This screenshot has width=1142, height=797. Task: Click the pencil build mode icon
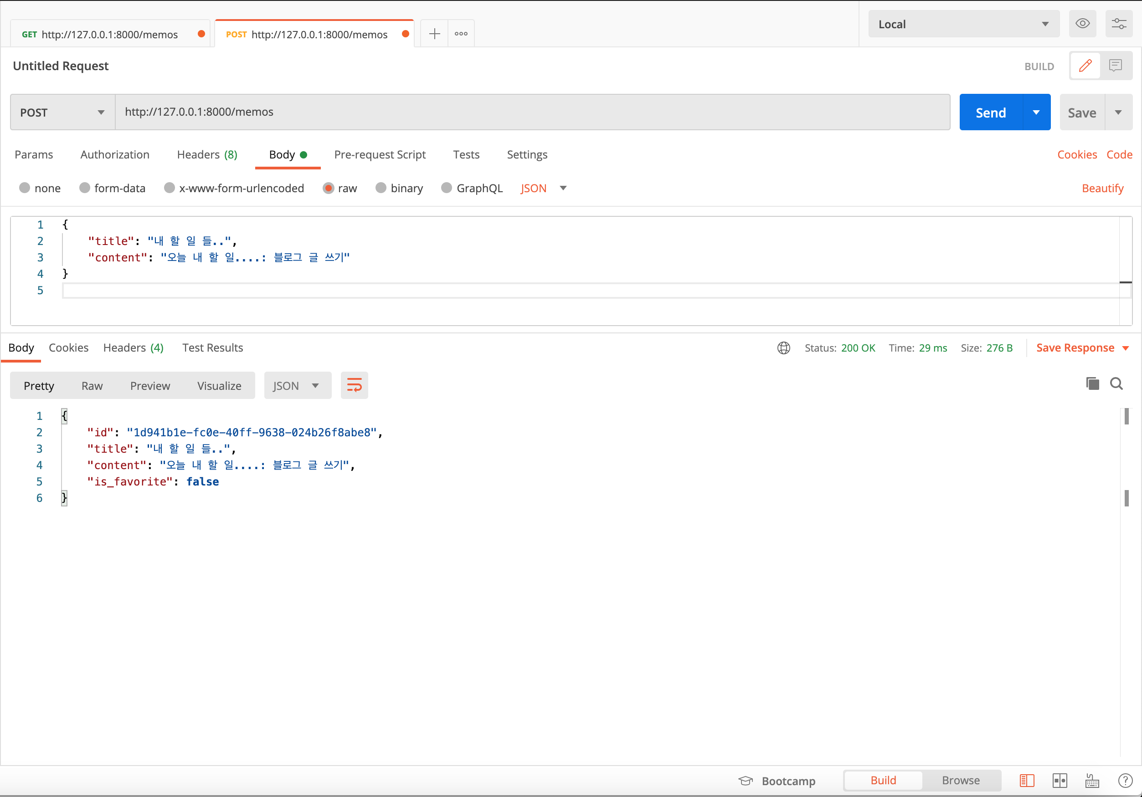click(x=1085, y=66)
